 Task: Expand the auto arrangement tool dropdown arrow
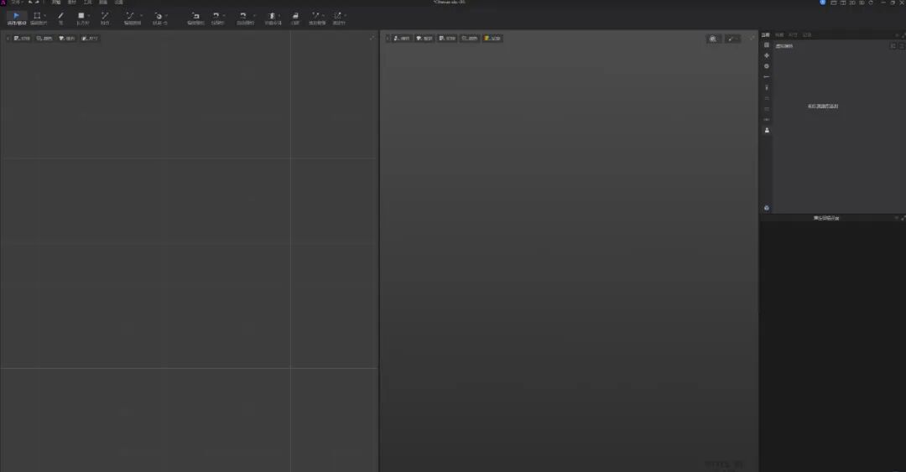(255, 16)
